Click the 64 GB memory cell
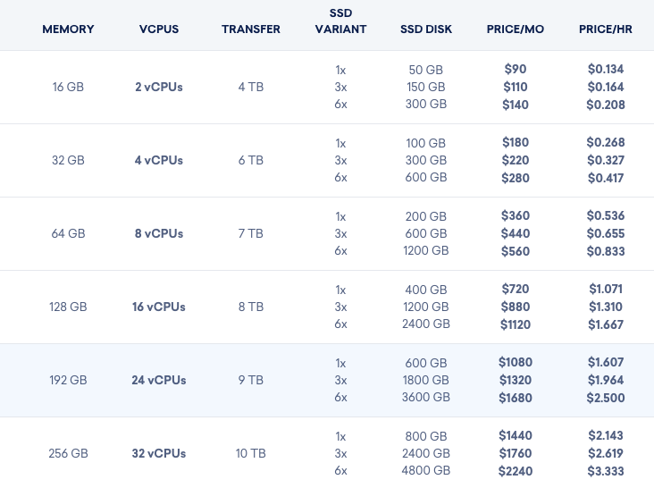Image resolution: width=654 pixels, height=488 pixels. click(x=68, y=233)
